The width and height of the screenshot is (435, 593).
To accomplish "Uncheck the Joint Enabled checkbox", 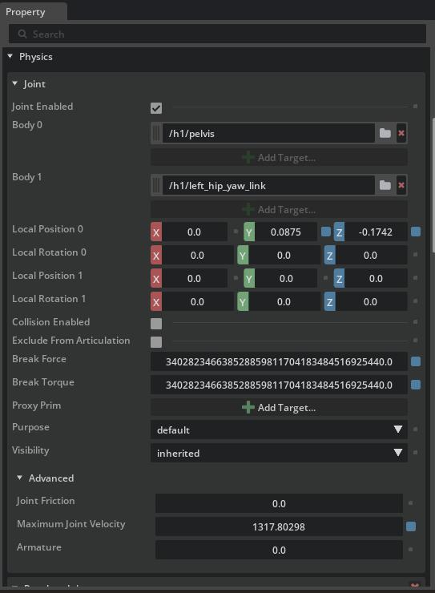I will coord(156,108).
